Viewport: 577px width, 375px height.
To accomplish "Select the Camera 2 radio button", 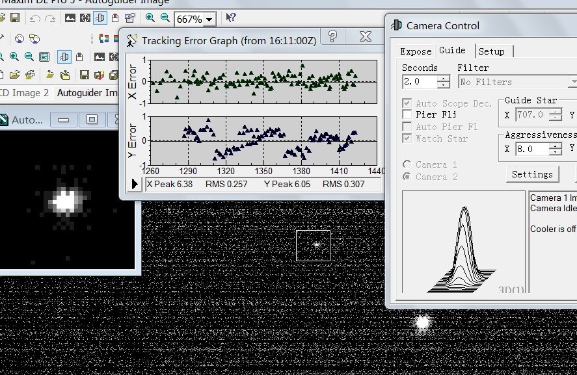I will 407,177.
